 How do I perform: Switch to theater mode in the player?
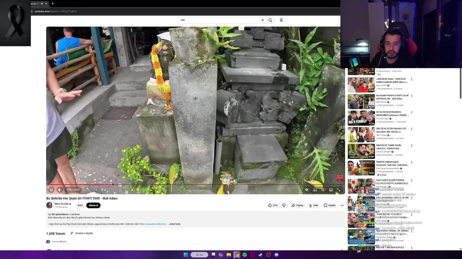pyautogui.click(x=331, y=190)
